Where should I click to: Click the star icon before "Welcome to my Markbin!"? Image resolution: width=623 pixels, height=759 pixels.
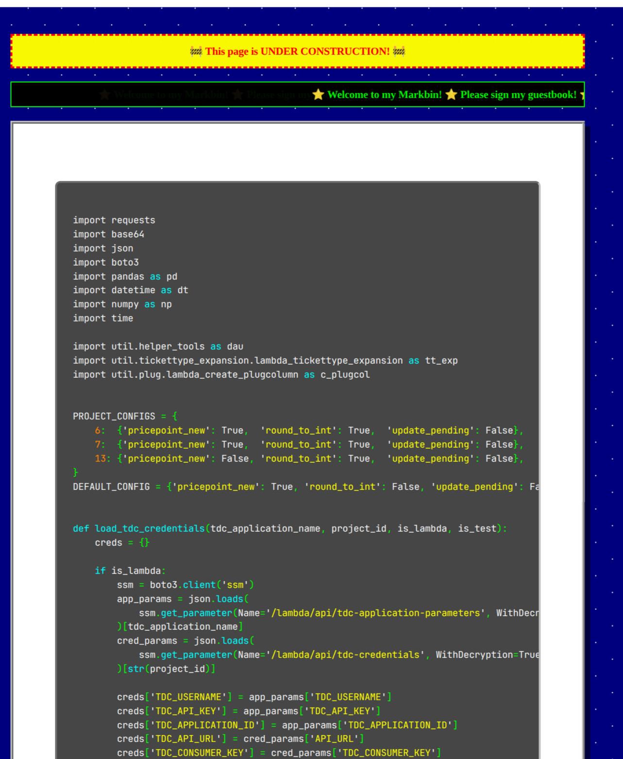click(318, 95)
